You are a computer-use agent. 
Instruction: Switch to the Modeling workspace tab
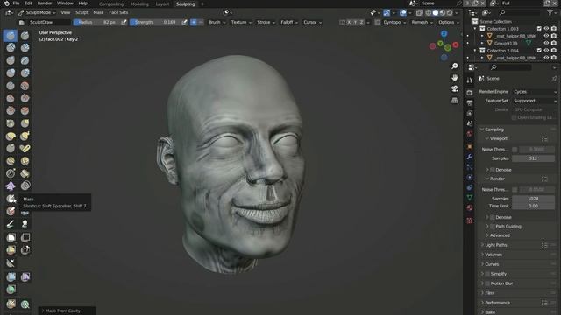coord(139,3)
